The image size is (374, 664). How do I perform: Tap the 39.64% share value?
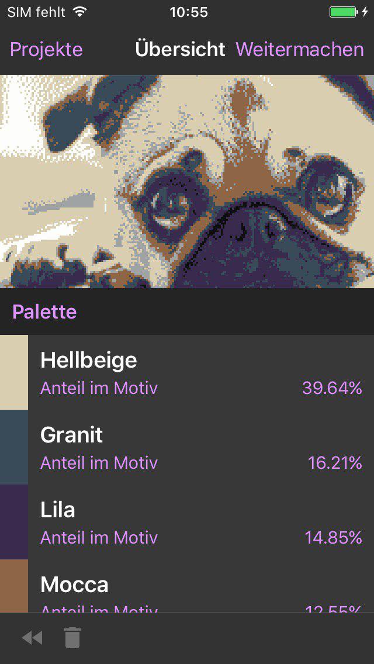pyautogui.click(x=332, y=388)
